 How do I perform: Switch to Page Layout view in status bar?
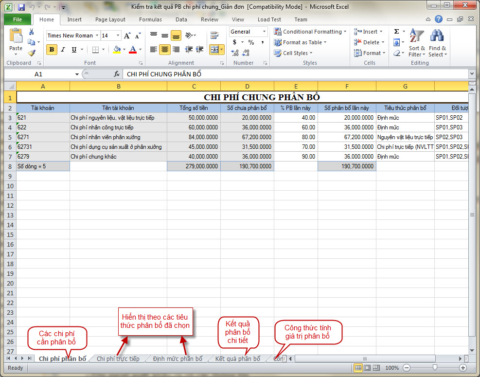coord(367,368)
